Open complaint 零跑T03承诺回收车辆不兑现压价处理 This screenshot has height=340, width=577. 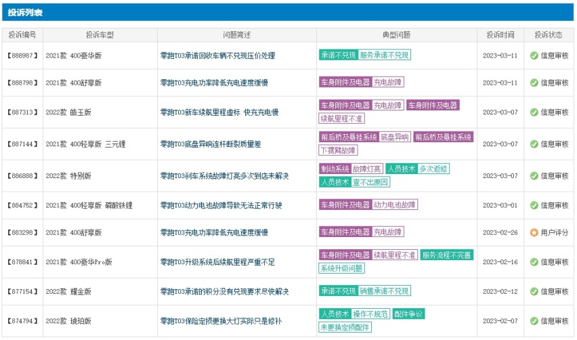[217, 56]
